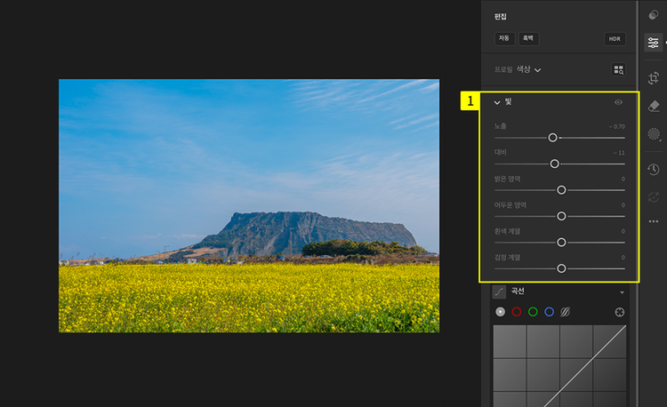Expand the 곡선 panel dropdown arrow
This screenshot has width=667, height=407.
pyautogui.click(x=622, y=291)
